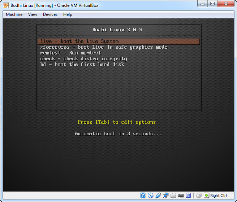Close the Bodhi Linux VM window
The height and width of the screenshot is (202, 237).
click(226, 4)
